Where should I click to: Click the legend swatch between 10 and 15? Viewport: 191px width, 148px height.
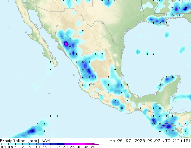40,144
